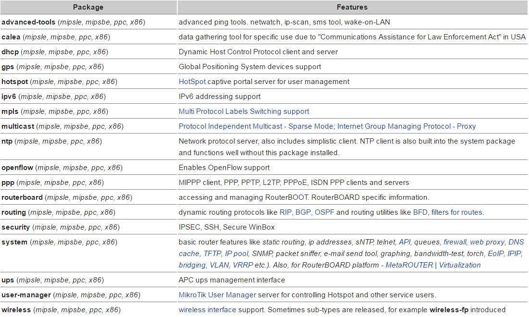Viewport: 529px width, 317px height.
Task: Follow the Multi Protocol Labels Switching support link
Action: (x=244, y=111)
